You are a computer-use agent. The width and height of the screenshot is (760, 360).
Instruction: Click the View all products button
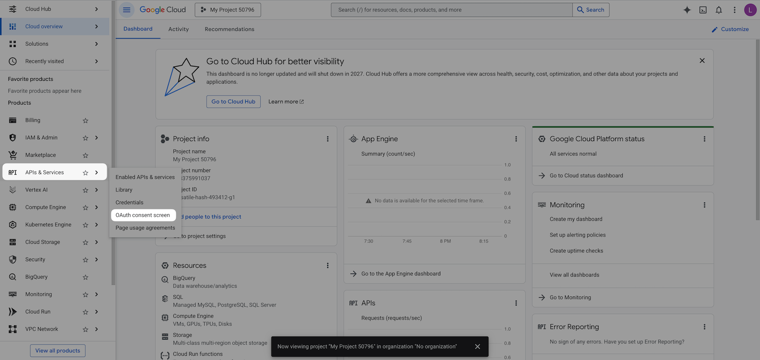[58, 351]
